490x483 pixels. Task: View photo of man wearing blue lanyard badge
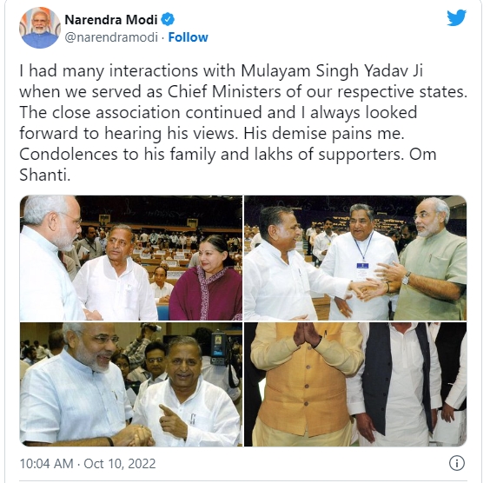[355, 258]
